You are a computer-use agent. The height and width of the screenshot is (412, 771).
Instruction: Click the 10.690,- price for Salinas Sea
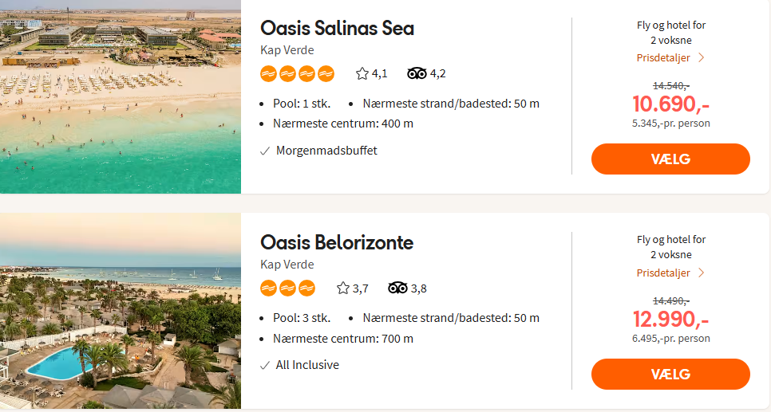(x=670, y=104)
